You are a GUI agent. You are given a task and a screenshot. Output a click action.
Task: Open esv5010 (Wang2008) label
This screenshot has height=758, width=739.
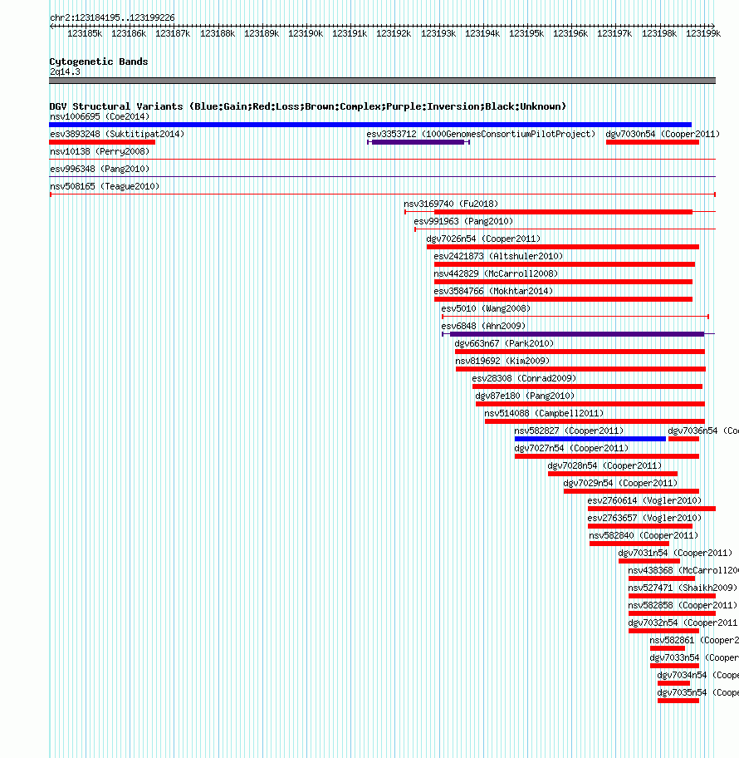[x=486, y=308]
